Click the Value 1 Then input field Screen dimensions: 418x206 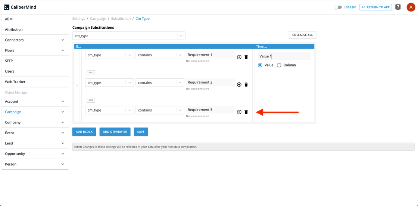284,56
